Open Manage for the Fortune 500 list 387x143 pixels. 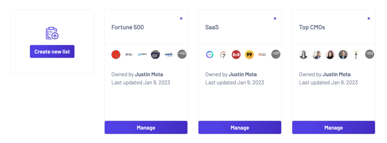coord(146,128)
